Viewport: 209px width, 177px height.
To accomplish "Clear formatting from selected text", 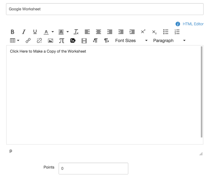I will point(76,32).
